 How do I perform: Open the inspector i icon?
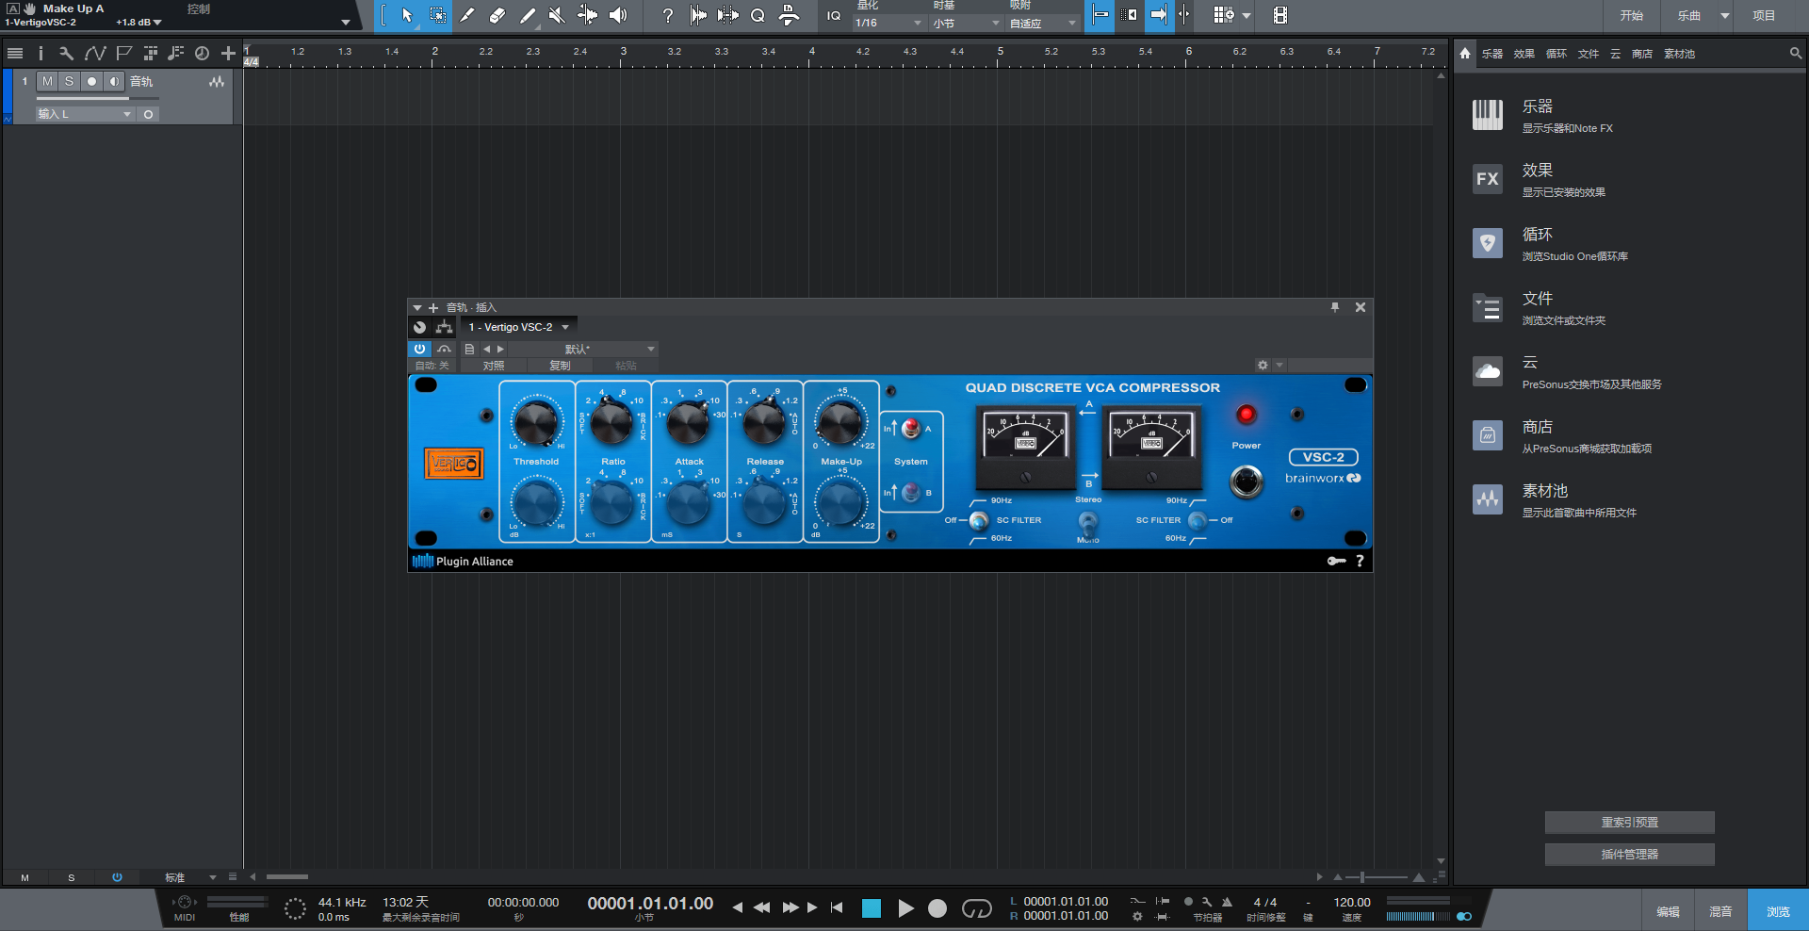click(41, 54)
